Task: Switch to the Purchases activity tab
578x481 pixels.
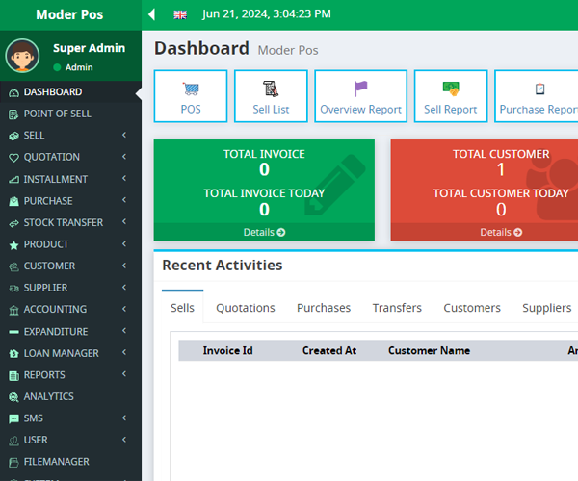Action: coord(324,308)
